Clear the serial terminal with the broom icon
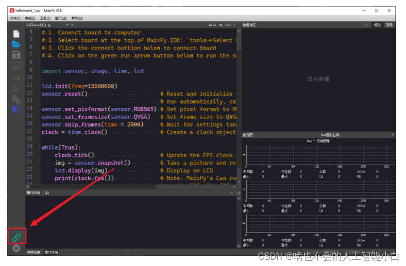 click(x=47, y=193)
